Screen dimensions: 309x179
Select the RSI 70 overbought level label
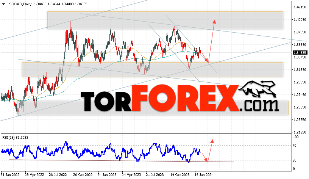point(294,146)
